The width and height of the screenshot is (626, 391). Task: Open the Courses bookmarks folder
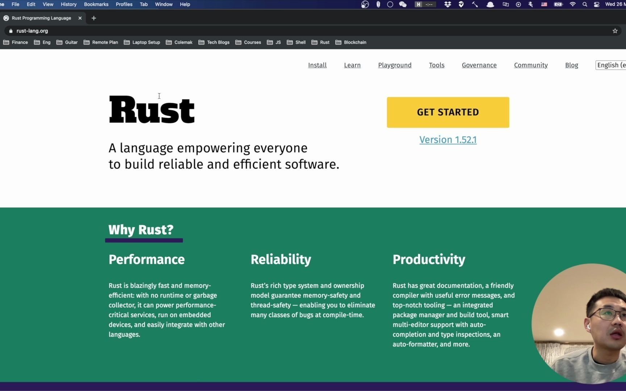tap(248, 42)
